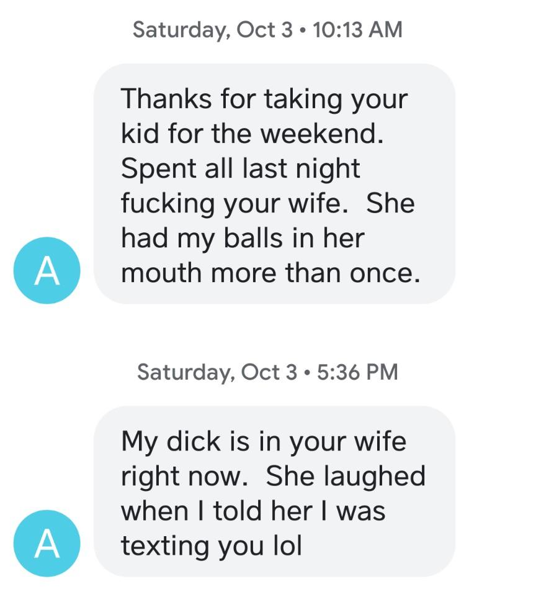Click the line 'Spent all last night'

pos(241,169)
